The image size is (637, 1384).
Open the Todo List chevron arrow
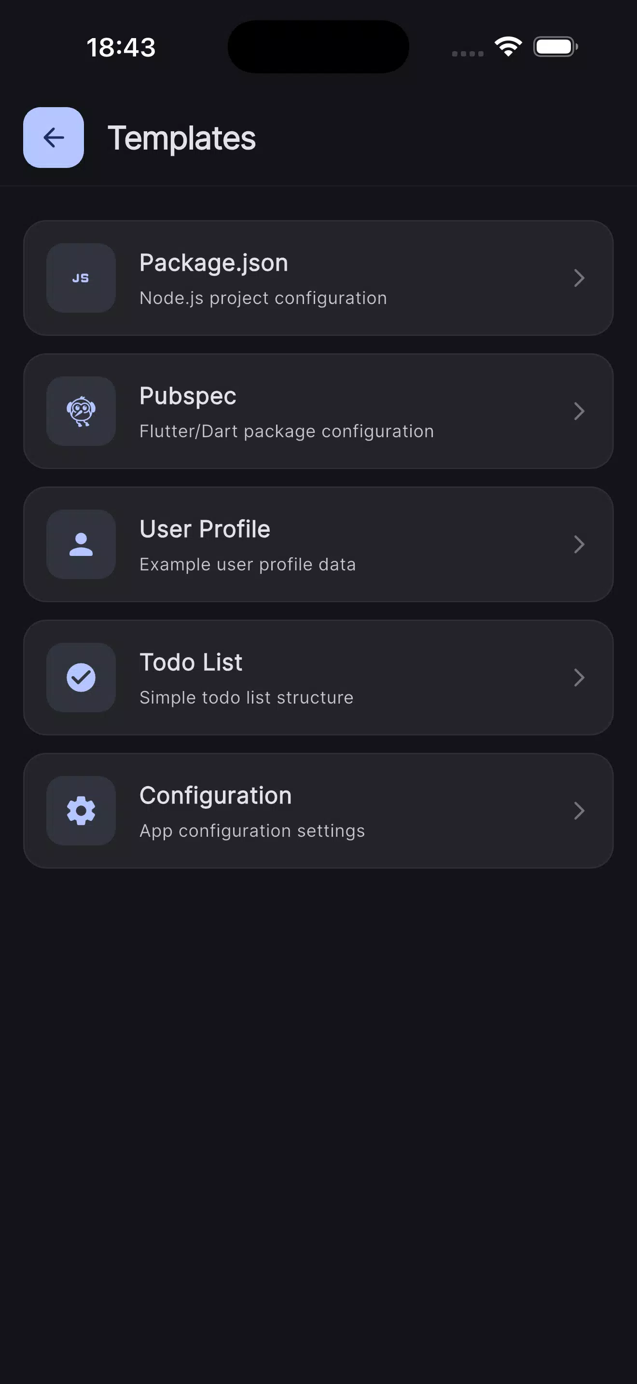[579, 678]
